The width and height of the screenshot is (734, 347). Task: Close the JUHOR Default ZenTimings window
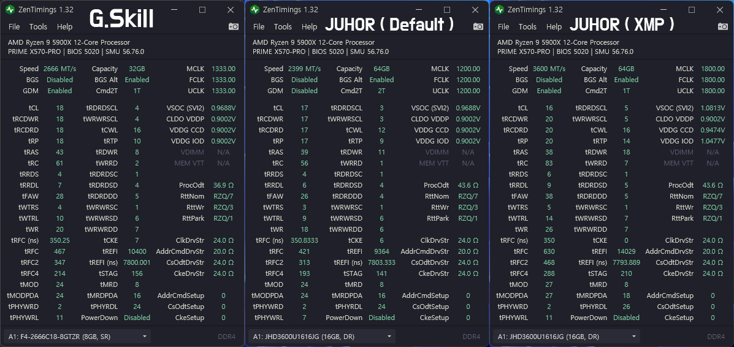[475, 9]
